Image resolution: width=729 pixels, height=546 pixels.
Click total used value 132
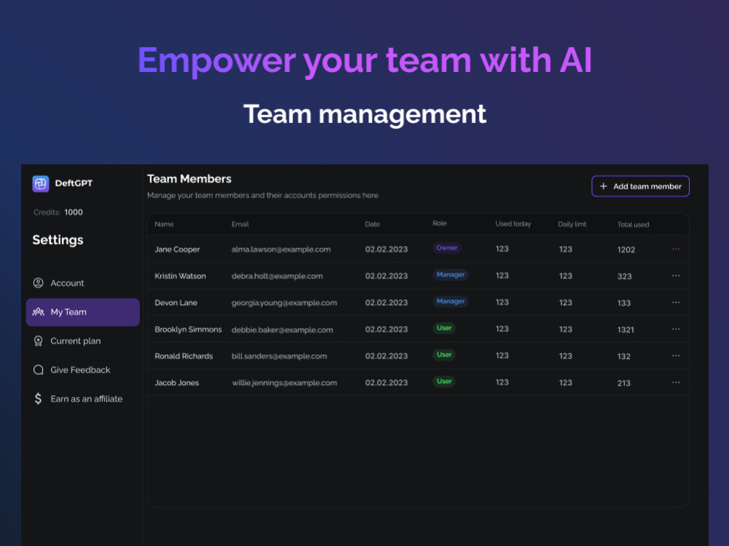624,357
